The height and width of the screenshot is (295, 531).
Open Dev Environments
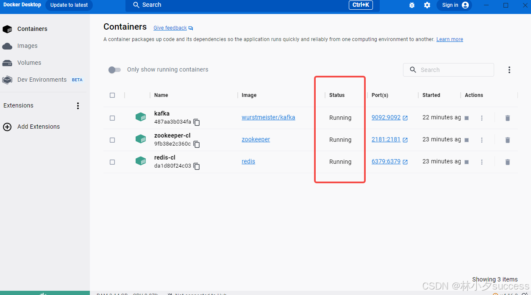[x=42, y=80]
